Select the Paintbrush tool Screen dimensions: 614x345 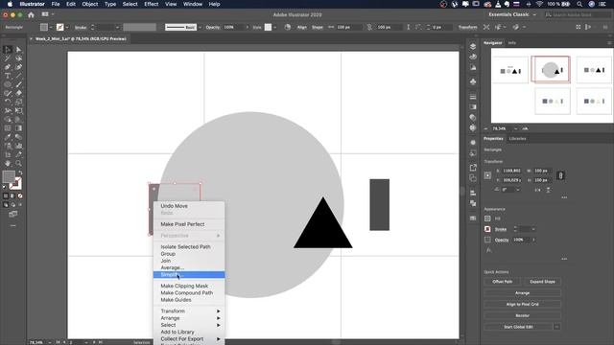coord(18,84)
